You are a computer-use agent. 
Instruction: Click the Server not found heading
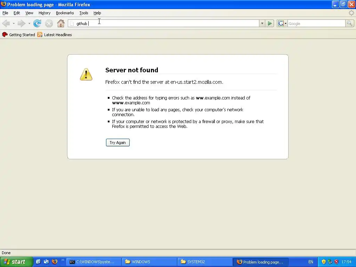[x=132, y=70]
